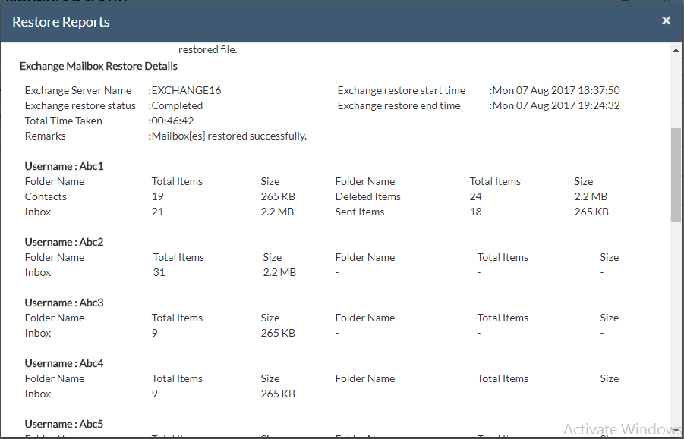Click the Restore Reports title
This screenshot has height=439, width=684.
61,22
